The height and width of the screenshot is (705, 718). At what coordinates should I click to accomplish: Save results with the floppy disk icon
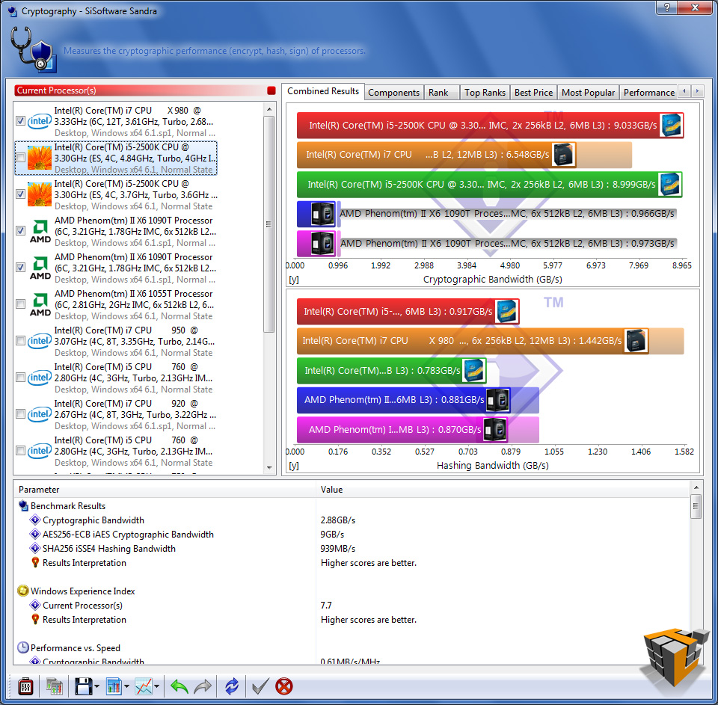(83, 686)
